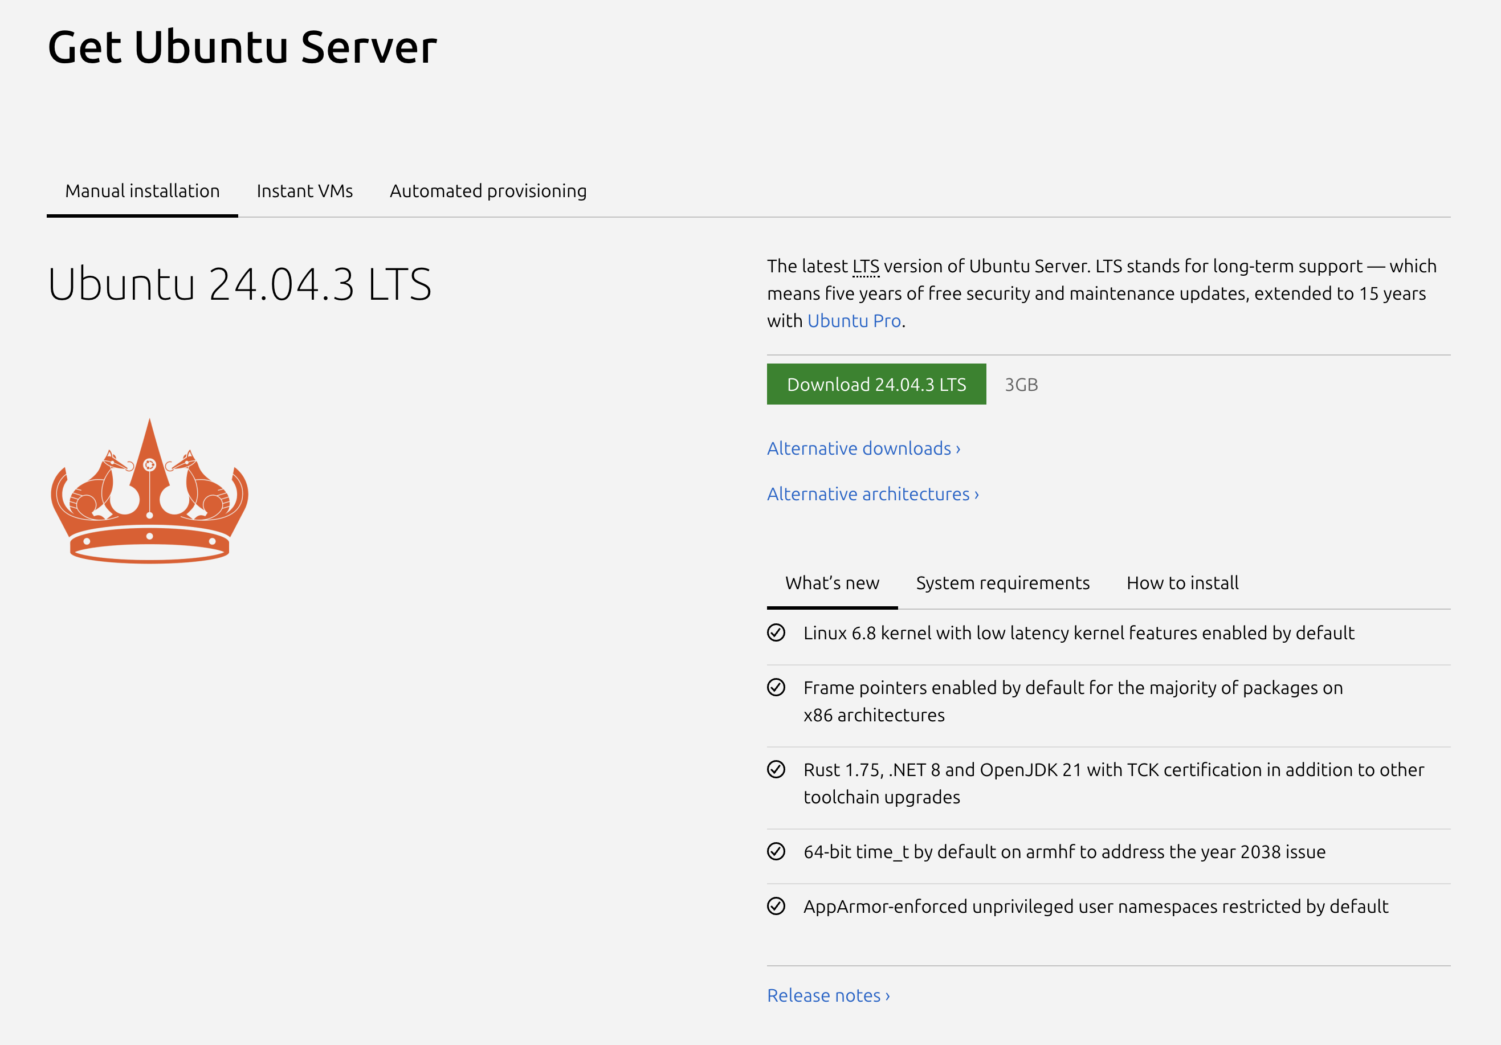Click the Ubuntu 24.04.3 LTS heading
The image size is (1501, 1045).
pos(239,284)
